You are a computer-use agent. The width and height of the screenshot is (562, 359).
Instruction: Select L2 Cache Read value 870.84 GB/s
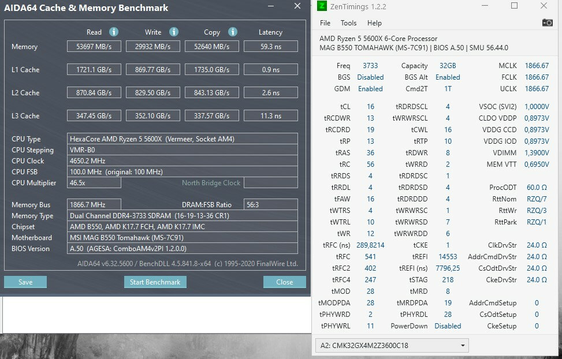94,92
